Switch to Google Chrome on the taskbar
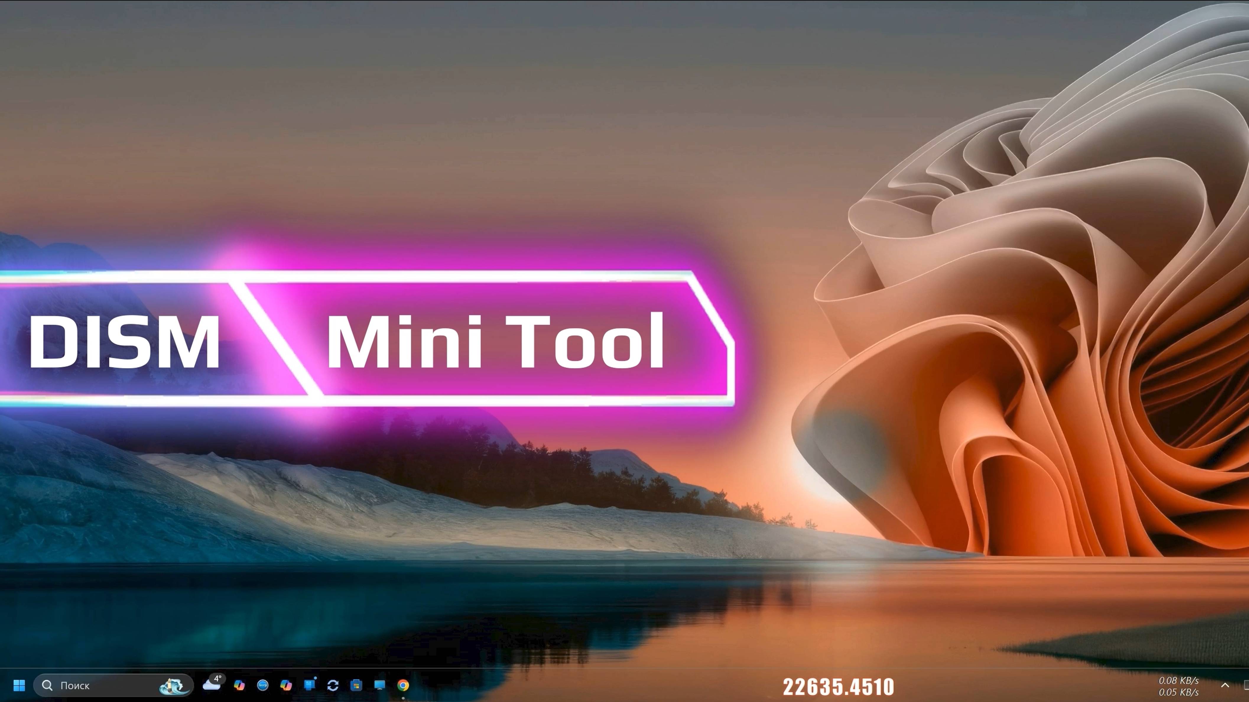1249x702 pixels. coord(403,685)
